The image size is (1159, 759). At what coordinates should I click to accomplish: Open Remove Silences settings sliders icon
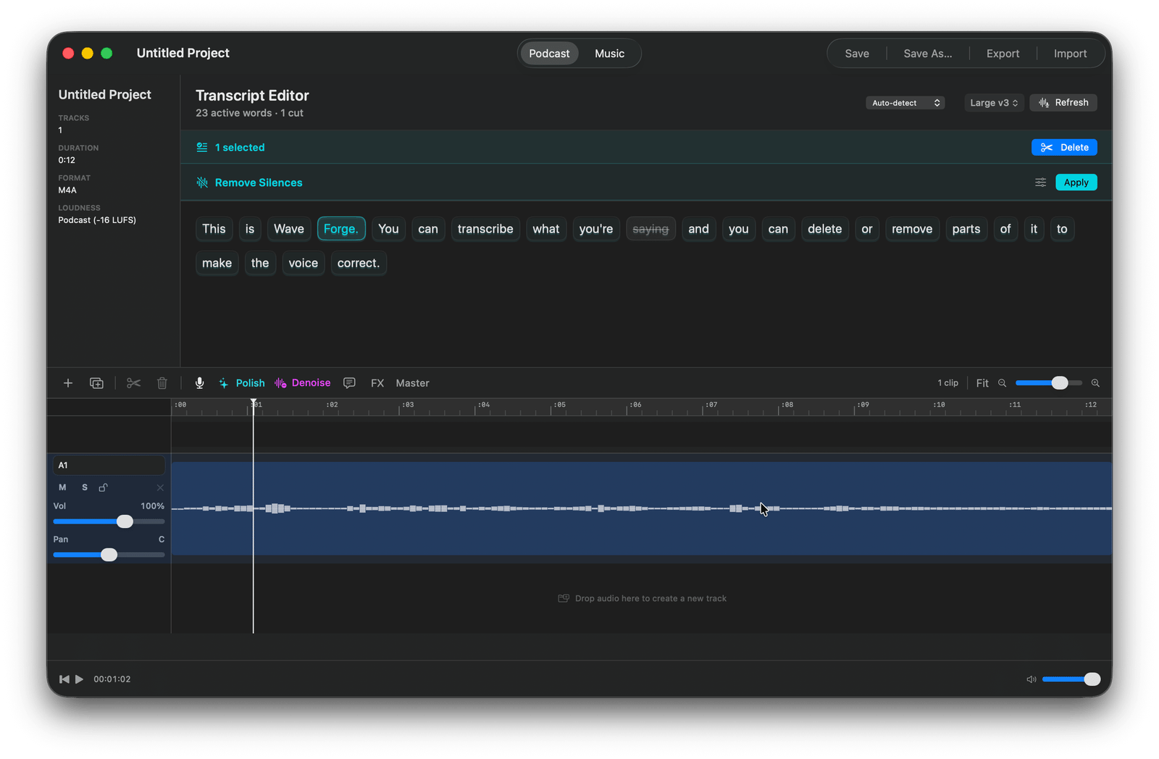1040,183
